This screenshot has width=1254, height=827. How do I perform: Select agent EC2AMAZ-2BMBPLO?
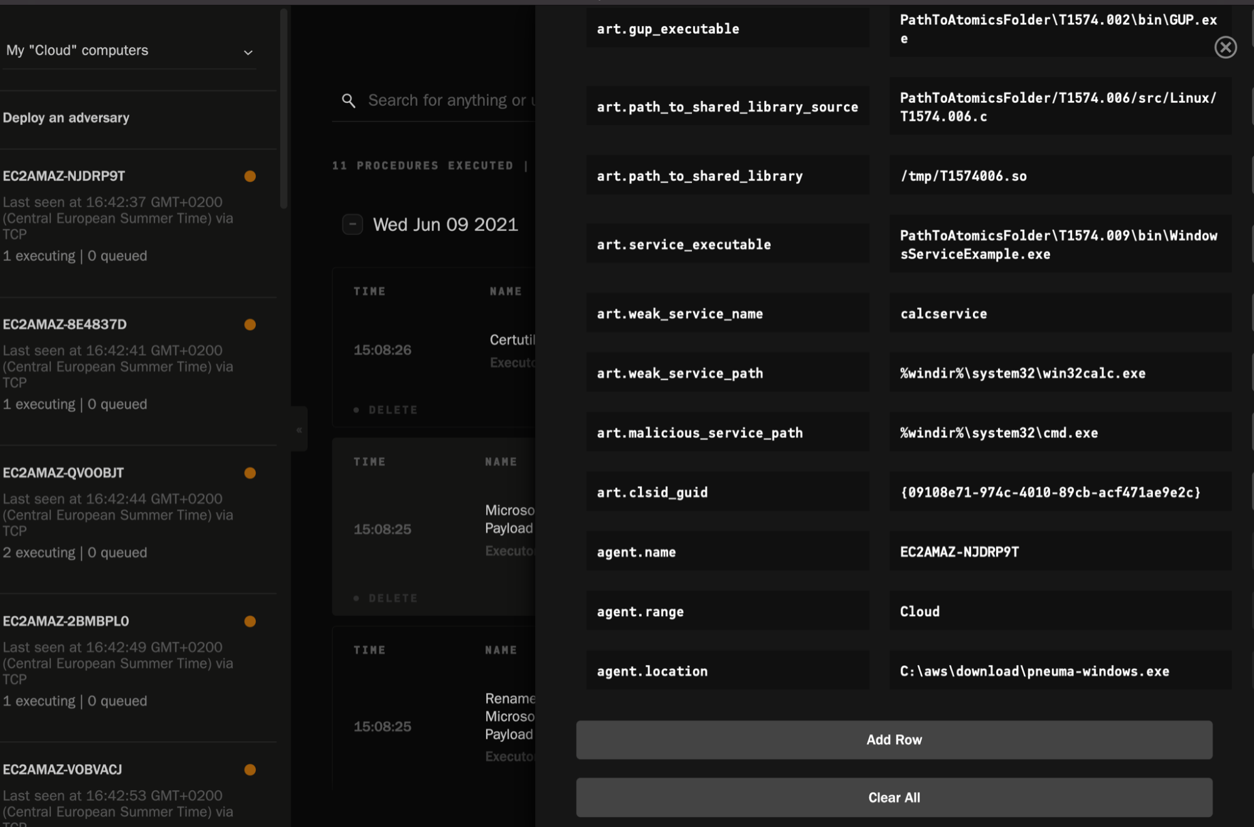click(66, 621)
